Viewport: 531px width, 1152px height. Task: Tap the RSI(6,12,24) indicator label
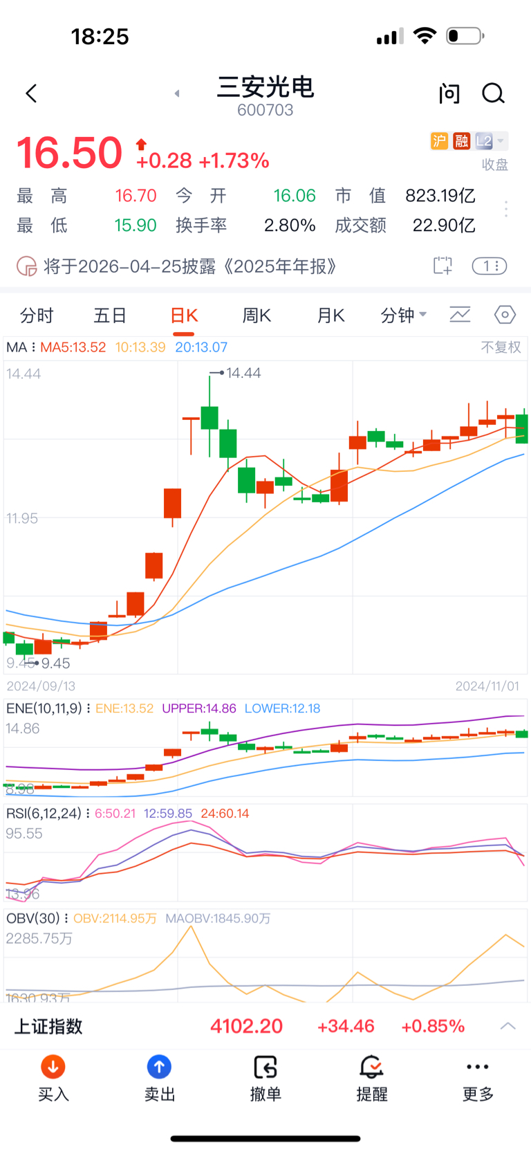point(44,814)
